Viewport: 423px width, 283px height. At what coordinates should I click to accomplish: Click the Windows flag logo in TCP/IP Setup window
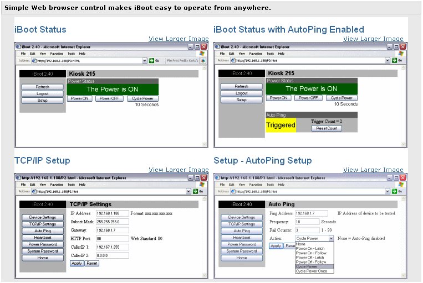(x=202, y=184)
